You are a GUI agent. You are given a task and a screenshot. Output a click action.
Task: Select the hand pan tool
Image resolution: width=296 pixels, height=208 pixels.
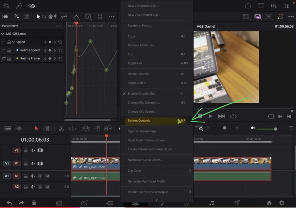[x=50, y=16]
